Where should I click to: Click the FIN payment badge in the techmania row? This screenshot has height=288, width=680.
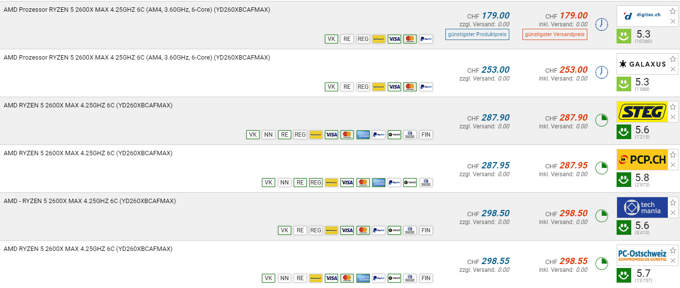coord(425,230)
